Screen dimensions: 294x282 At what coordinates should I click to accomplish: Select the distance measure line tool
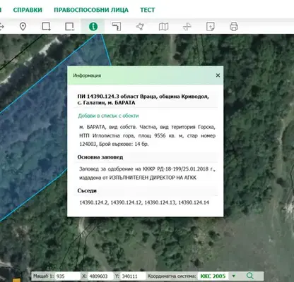pyautogui.click(x=117, y=27)
